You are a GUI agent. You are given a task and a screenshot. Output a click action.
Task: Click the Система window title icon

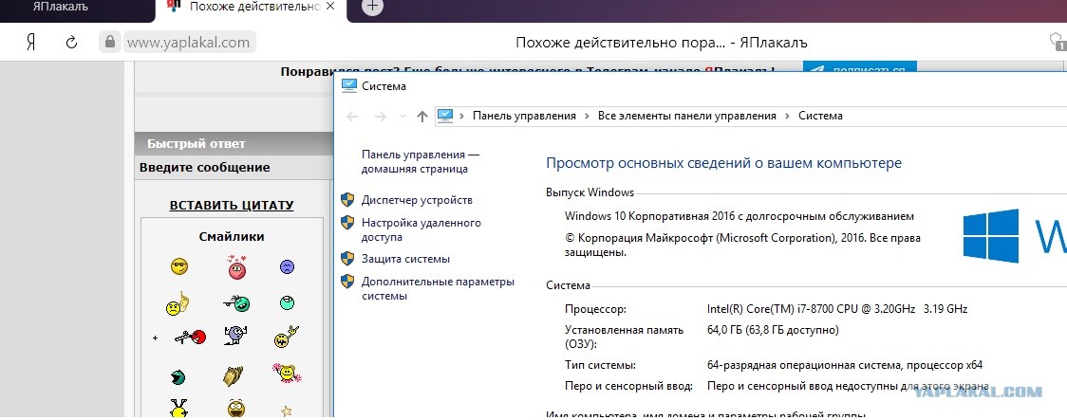pos(348,85)
